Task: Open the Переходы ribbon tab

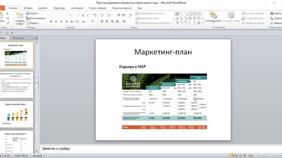Action: coord(59,8)
